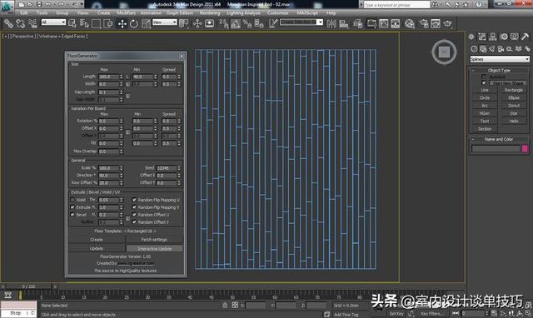Open the Select by Name list
The height and width of the screenshot is (318, 533).
tap(84, 24)
